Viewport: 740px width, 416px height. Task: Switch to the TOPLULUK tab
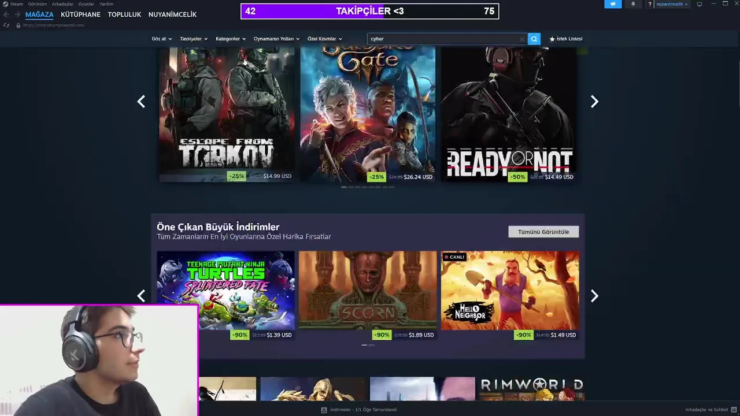(124, 14)
